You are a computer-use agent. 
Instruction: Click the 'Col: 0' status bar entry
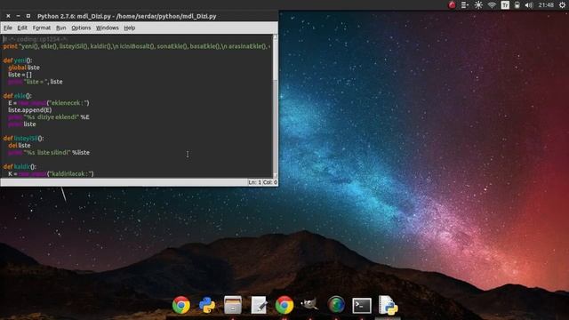pos(270,182)
